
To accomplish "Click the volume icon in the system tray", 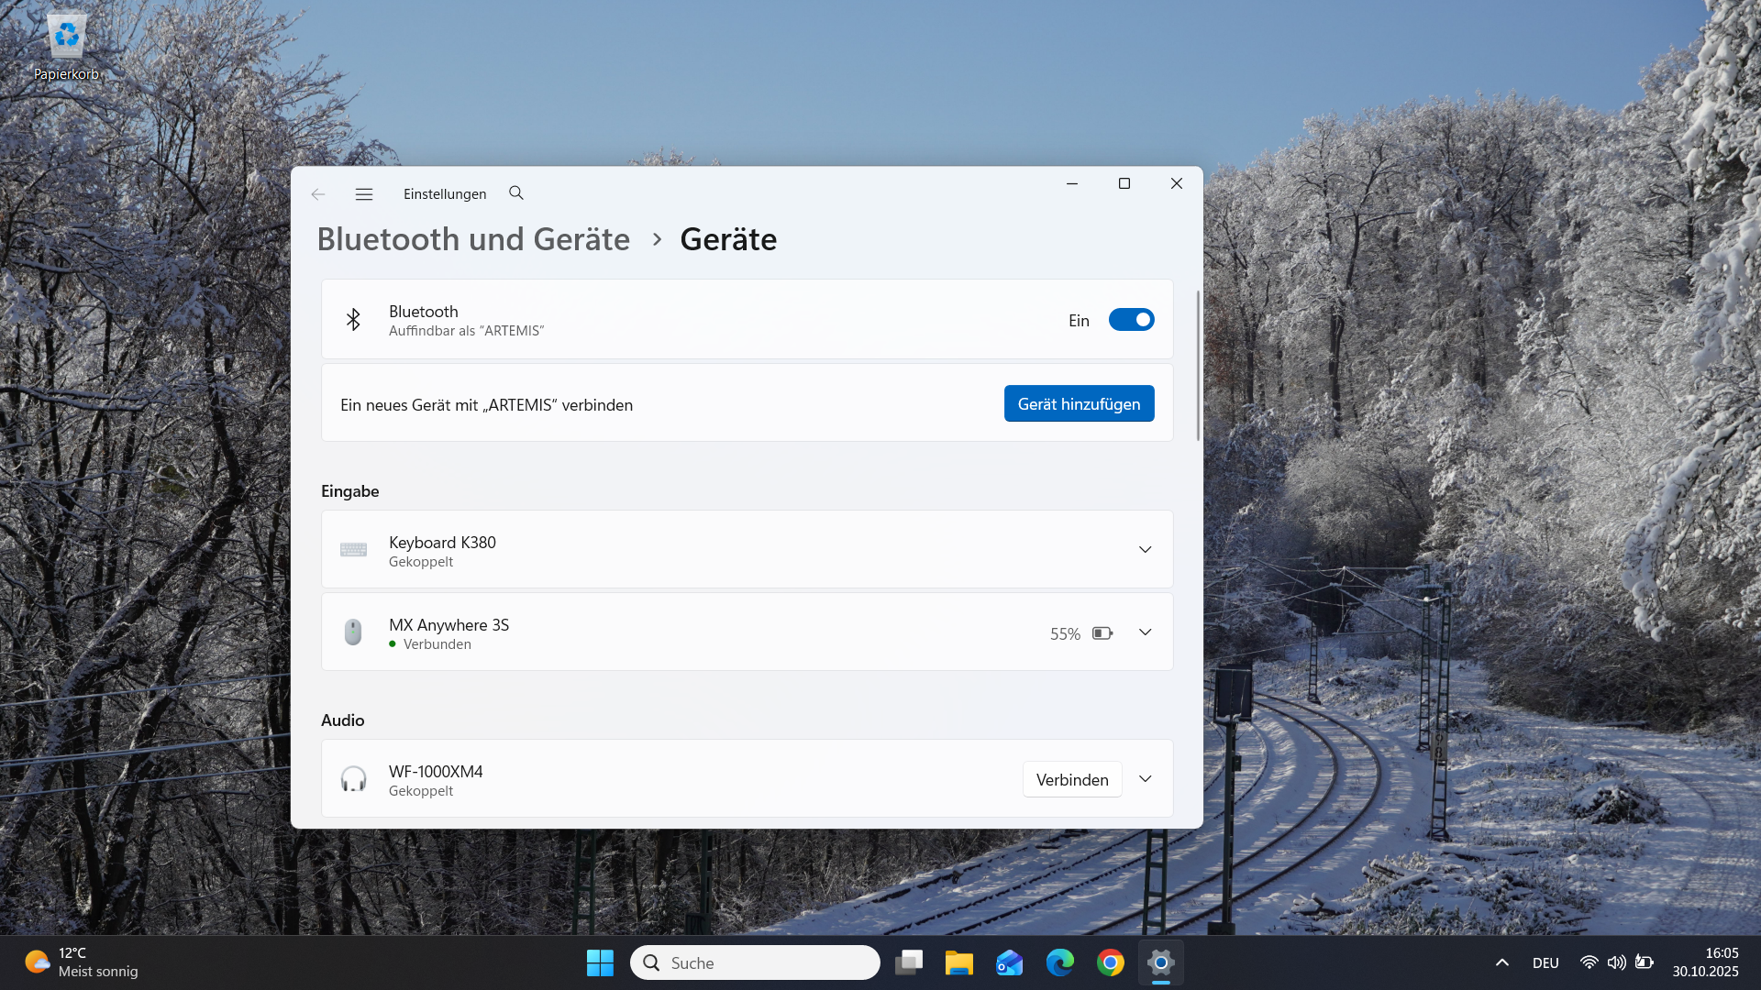I will click(x=1615, y=962).
